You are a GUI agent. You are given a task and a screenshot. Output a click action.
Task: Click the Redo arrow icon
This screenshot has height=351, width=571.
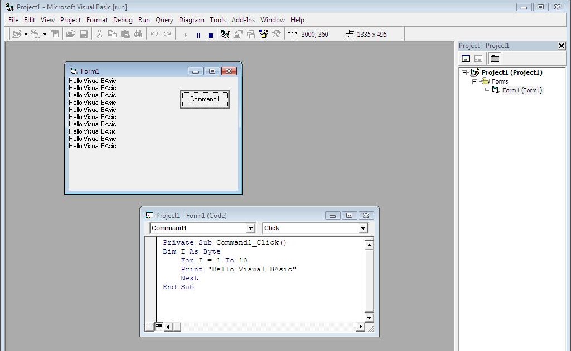pyautogui.click(x=167, y=34)
